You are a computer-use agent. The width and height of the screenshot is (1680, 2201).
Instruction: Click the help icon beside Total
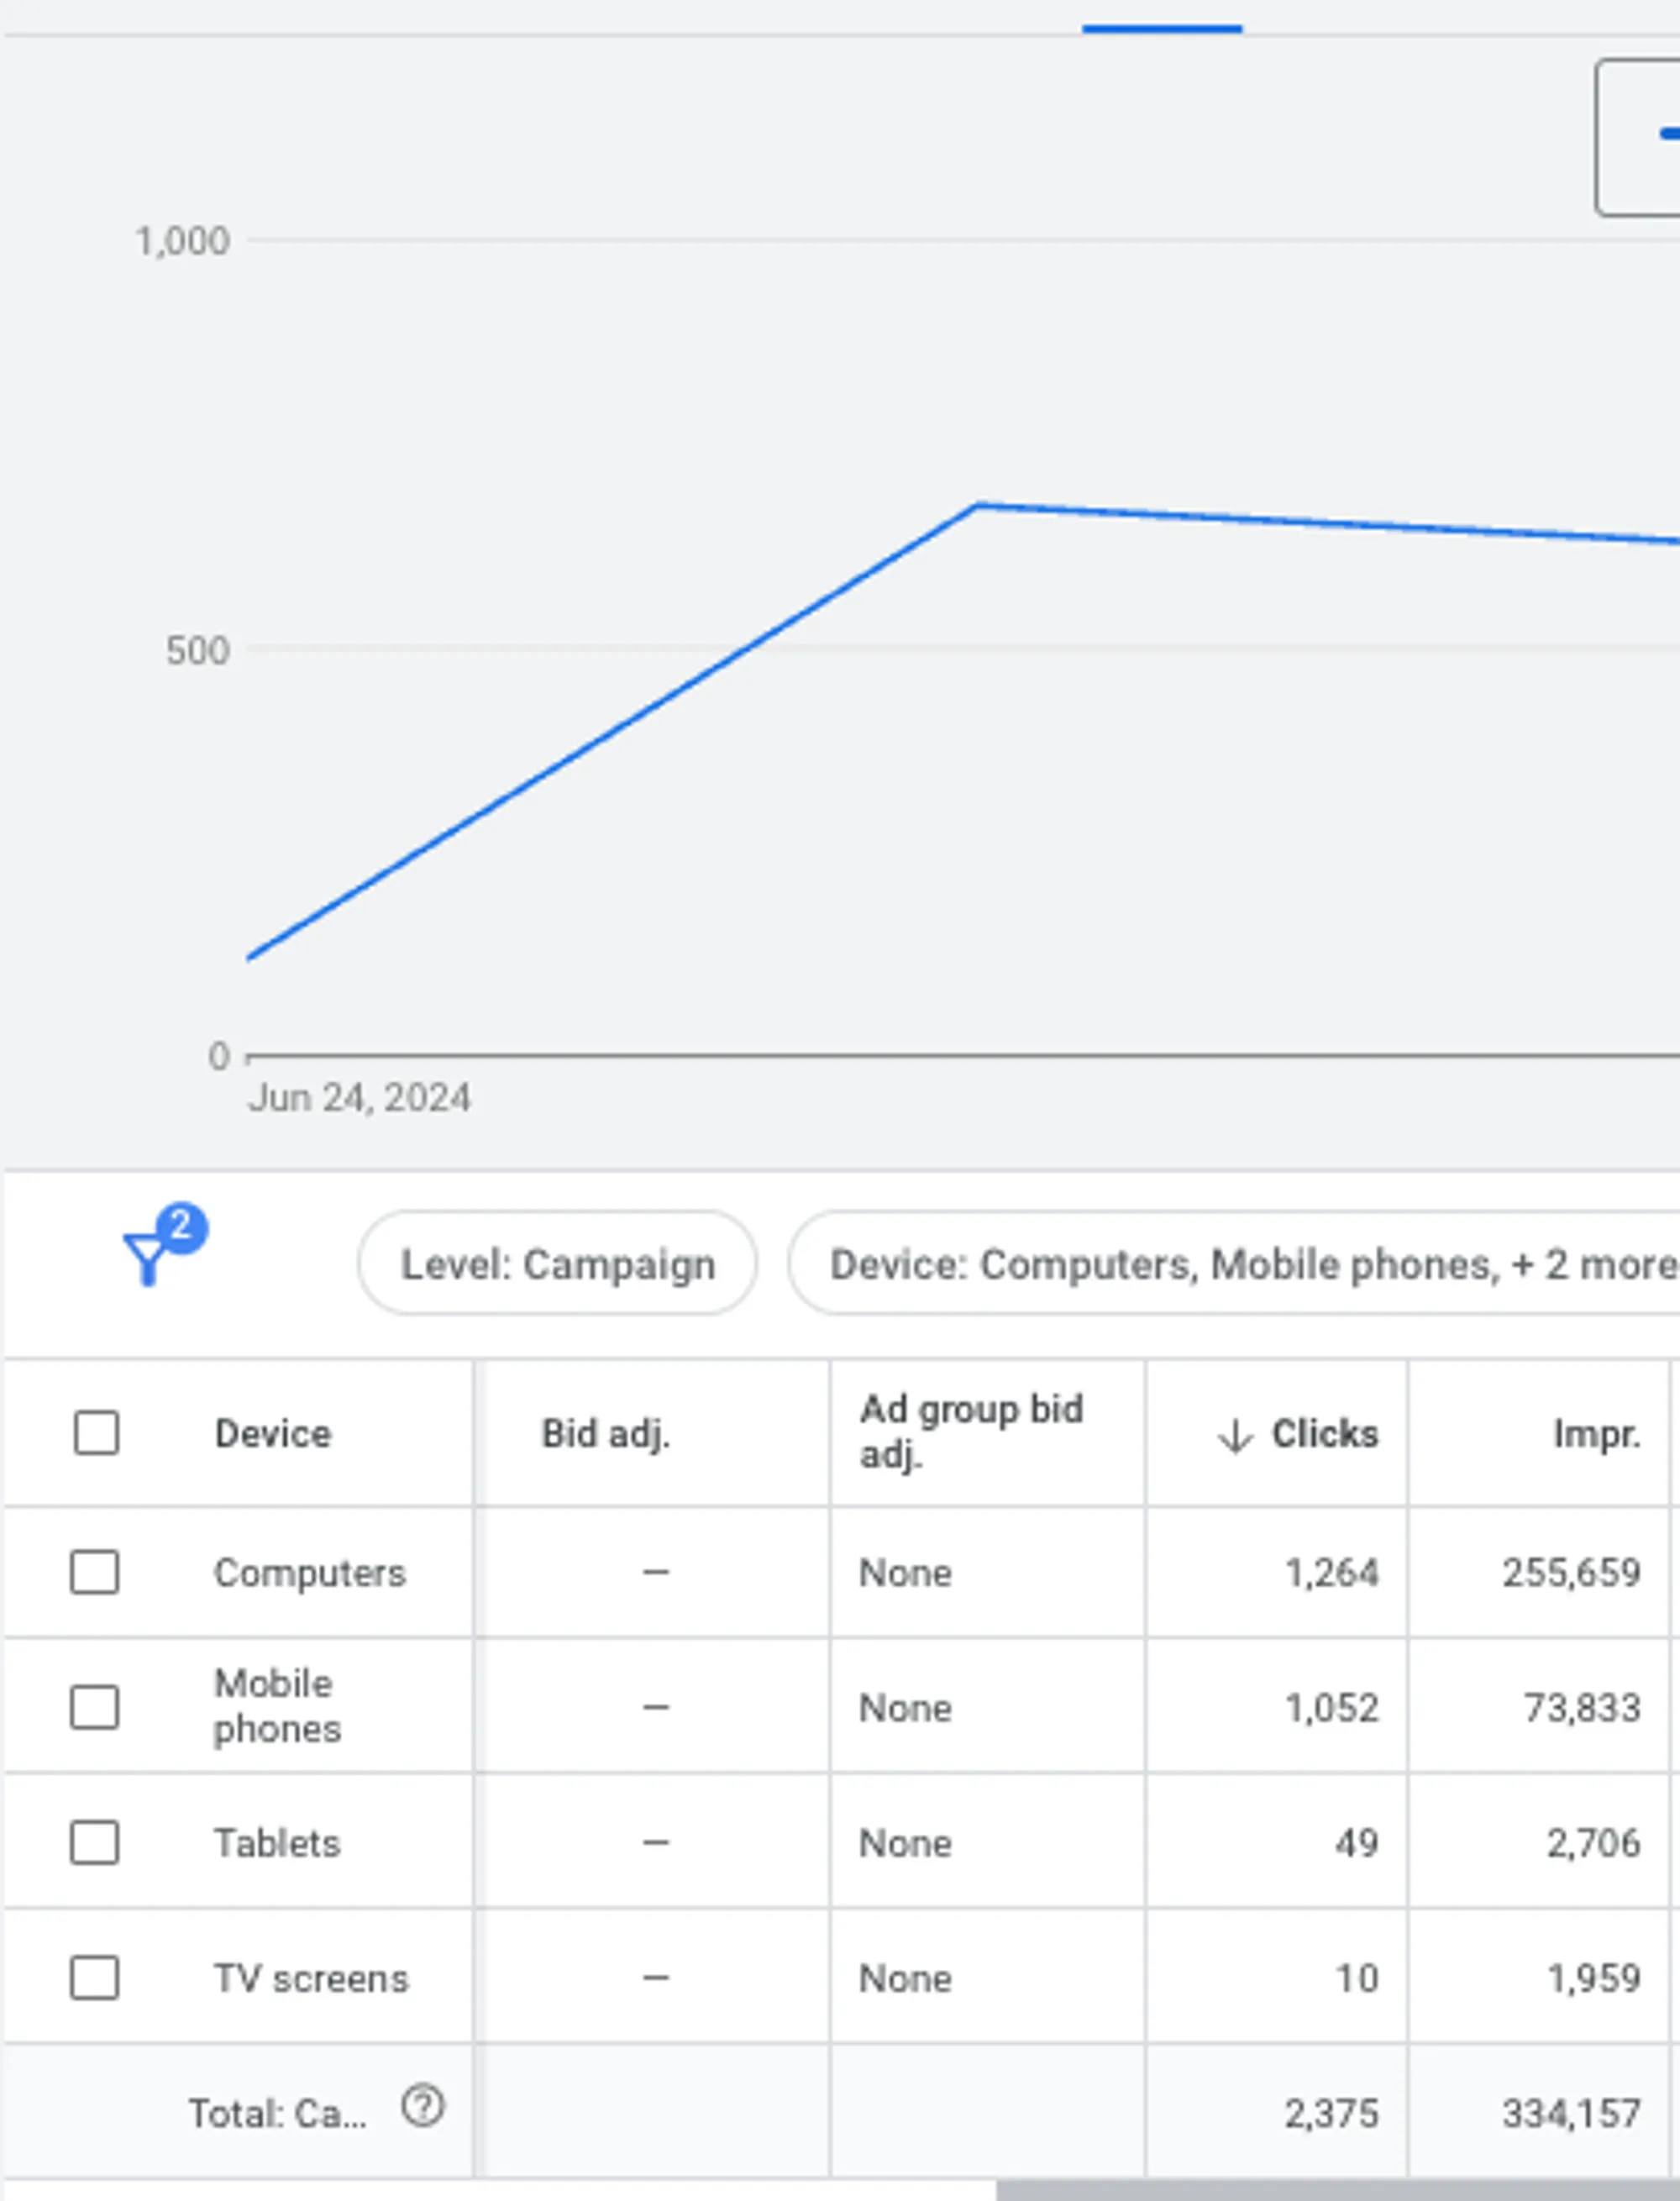click(422, 2107)
